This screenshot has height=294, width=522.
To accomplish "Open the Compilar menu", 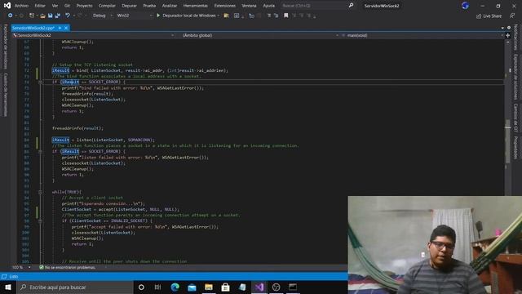I will (x=107, y=6).
